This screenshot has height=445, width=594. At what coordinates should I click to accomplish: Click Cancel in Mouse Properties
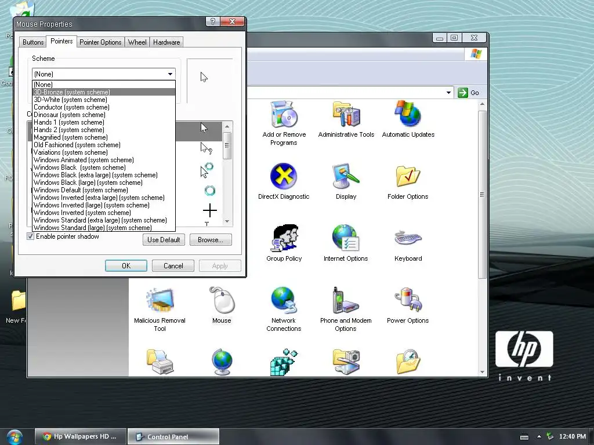[x=173, y=265]
